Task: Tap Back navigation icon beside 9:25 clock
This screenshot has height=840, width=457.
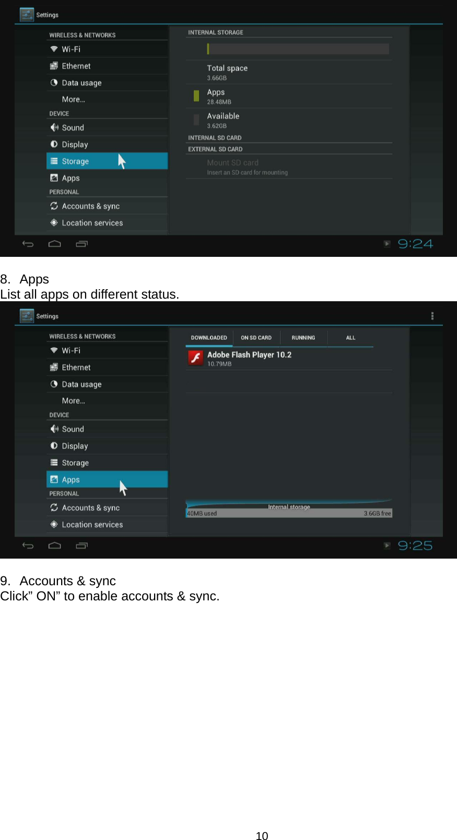Action: click(x=28, y=546)
